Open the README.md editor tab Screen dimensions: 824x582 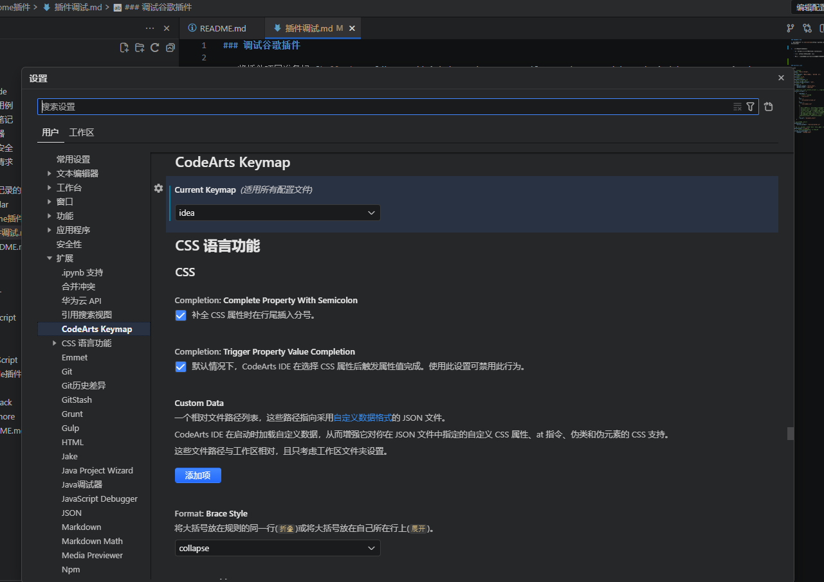tap(223, 28)
